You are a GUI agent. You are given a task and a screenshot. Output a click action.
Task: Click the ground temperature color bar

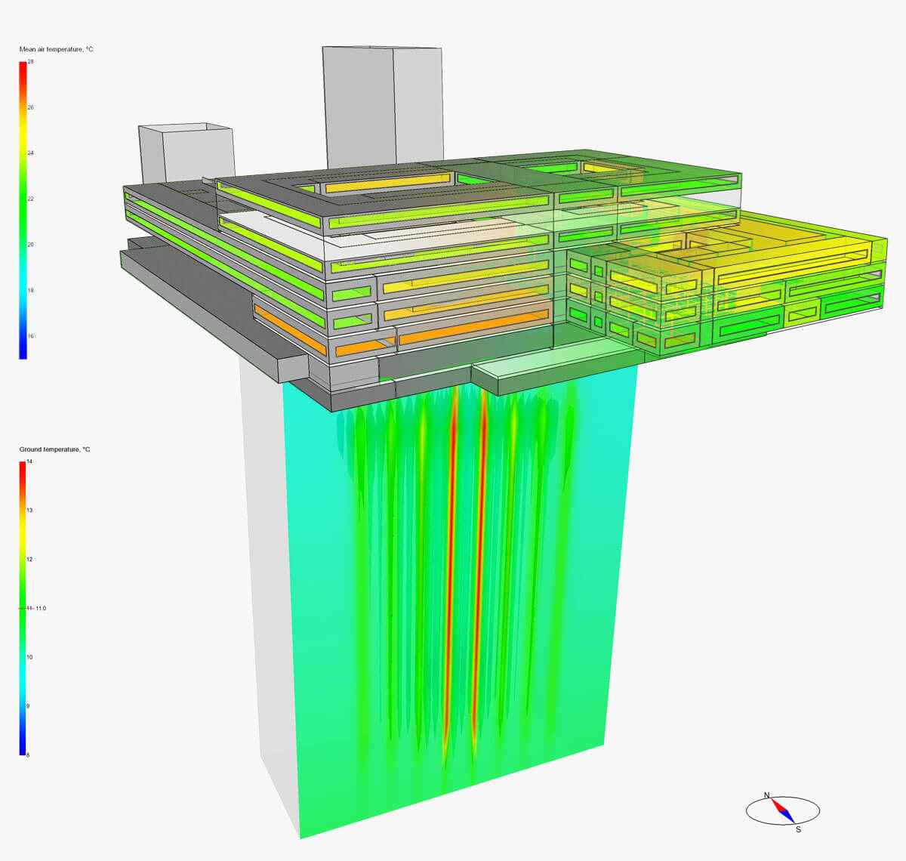[23, 608]
